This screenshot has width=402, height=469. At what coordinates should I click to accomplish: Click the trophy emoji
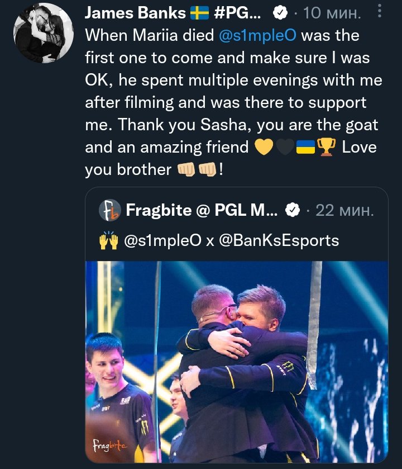[x=325, y=148]
